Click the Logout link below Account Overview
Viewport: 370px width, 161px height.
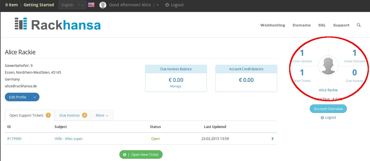coord(328,117)
